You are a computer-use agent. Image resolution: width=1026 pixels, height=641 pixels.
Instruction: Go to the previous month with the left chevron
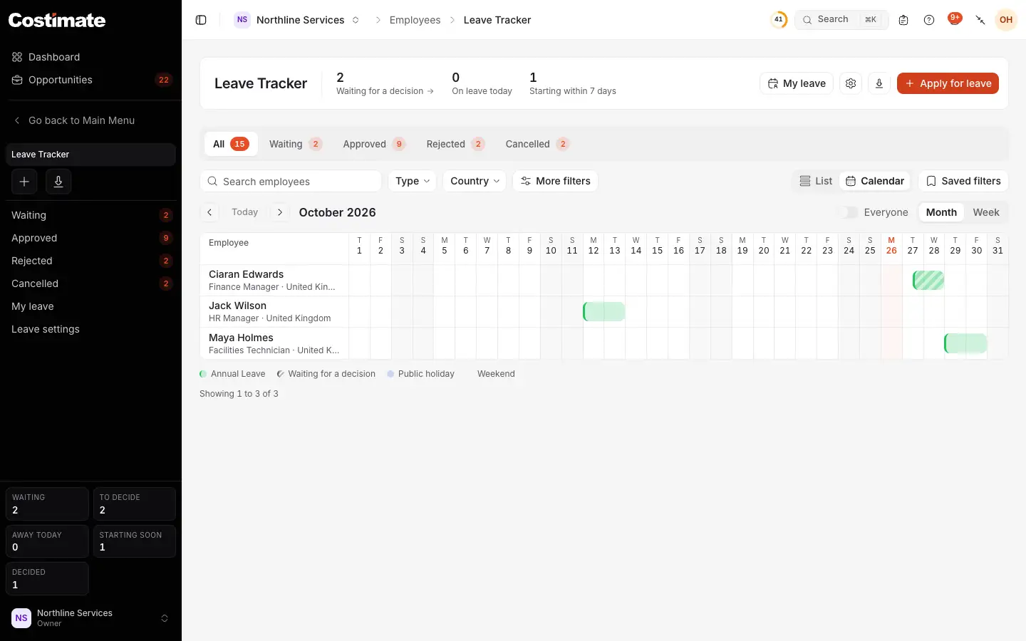(x=209, y=212)
